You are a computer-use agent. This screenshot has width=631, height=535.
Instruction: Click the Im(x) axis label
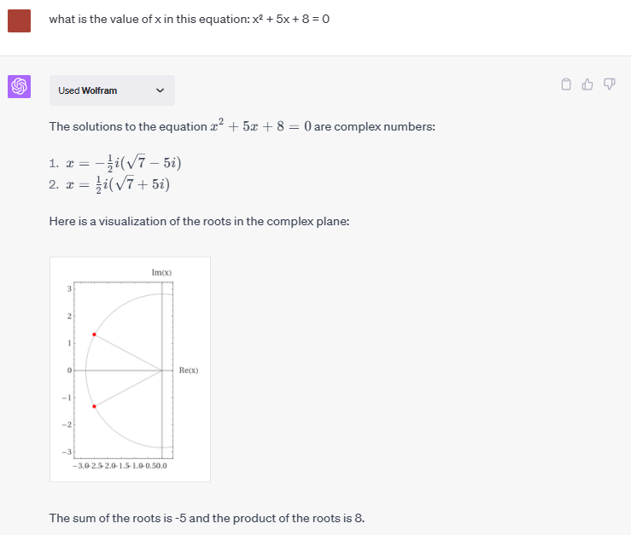coord(161,272)
